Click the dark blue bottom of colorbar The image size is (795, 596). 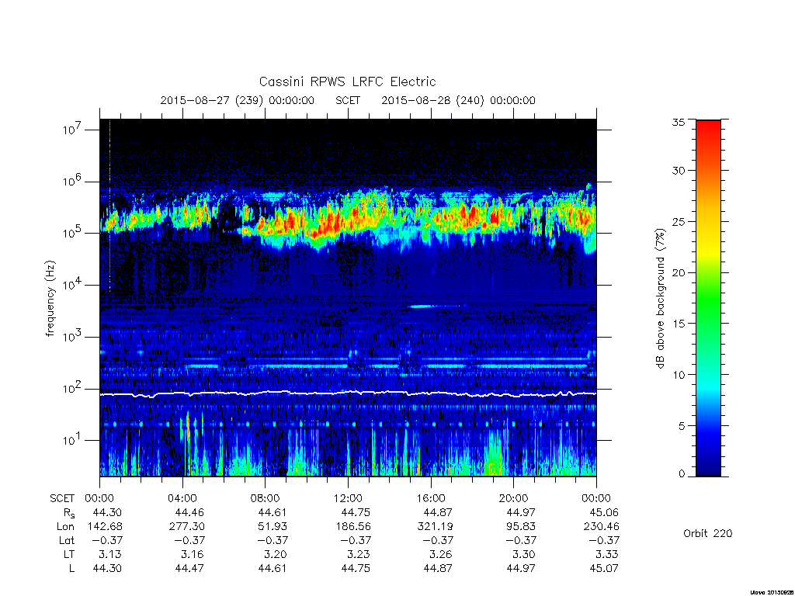click(x=708, y=464)
